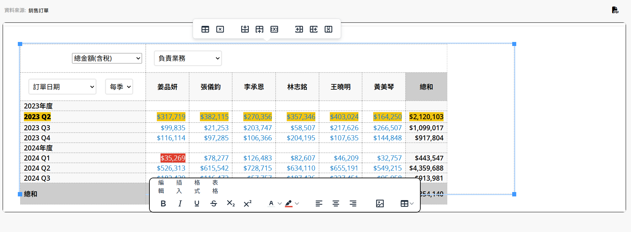The height and width of the screenshot is (232, 631).
Task: Click the insert image icon
Action: [x=380, y=203]
